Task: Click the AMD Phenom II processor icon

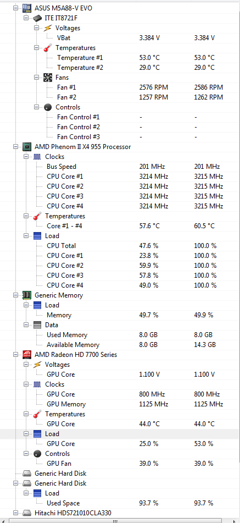Action: click(27, 146)
